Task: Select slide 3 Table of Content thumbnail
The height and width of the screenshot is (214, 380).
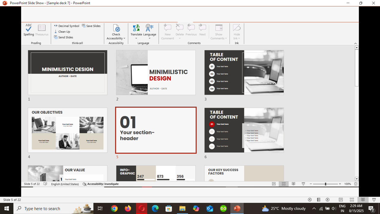Action: click(244, 73)
